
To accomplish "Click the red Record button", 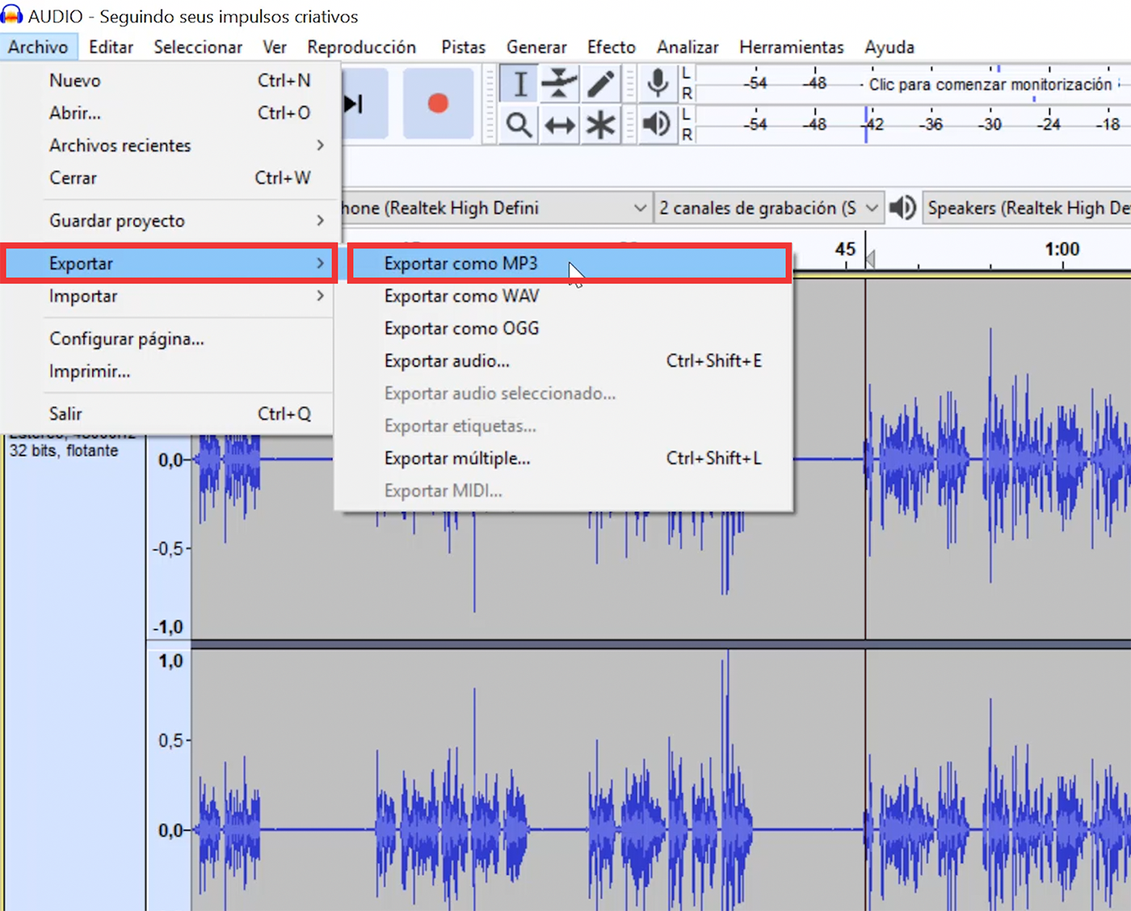I will (x=438, y=103).
